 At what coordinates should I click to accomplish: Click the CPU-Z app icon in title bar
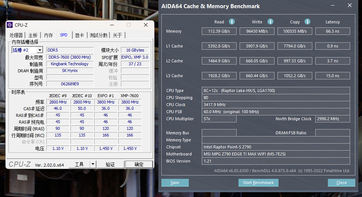pyautogui.click(x=10, y=25)
